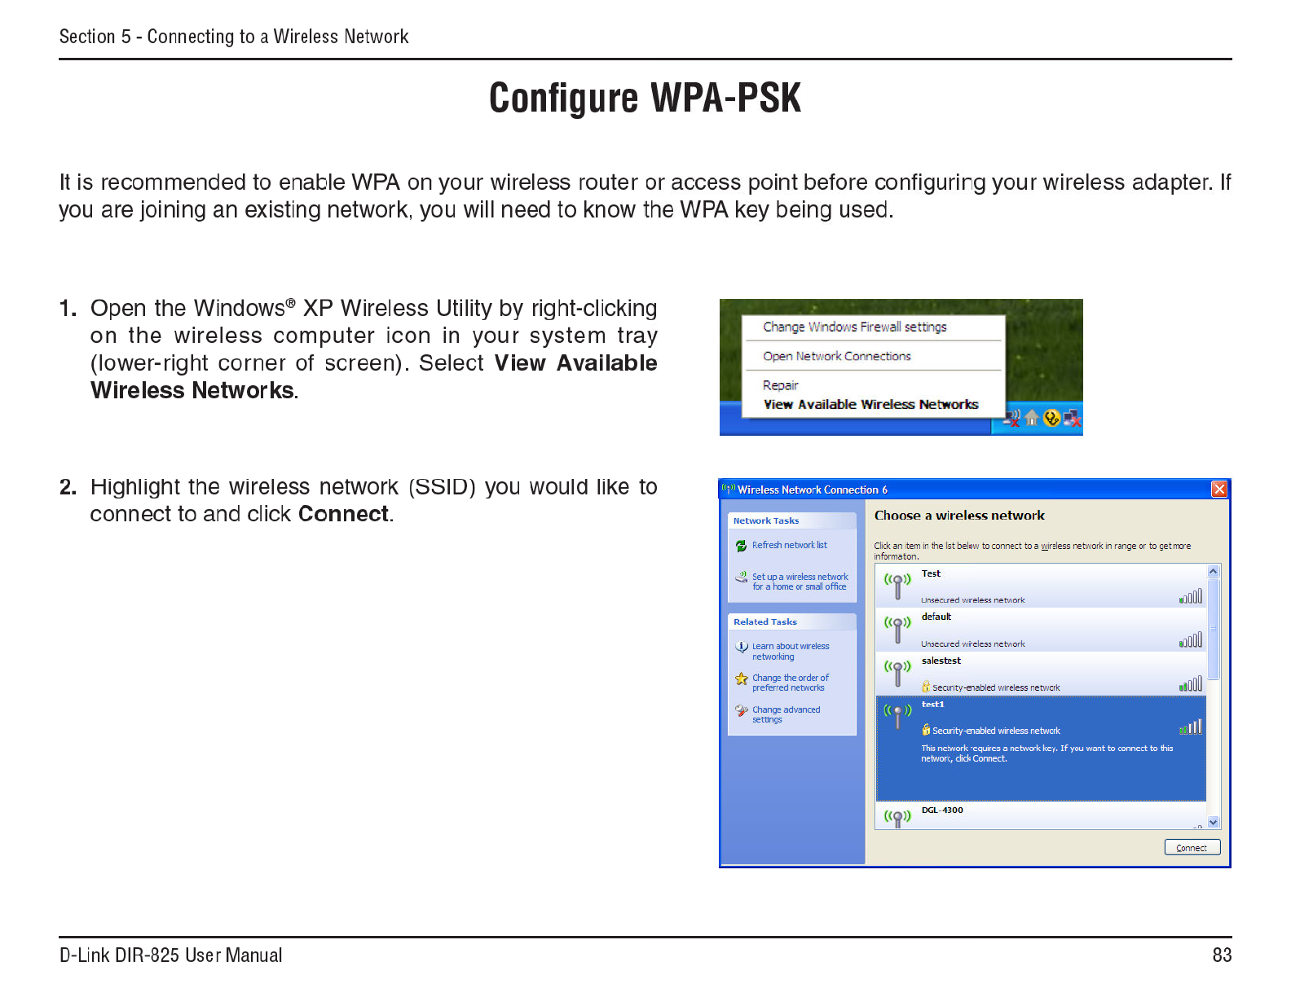Close the Wireless Network Connection 6 window

pos(1219,489)
